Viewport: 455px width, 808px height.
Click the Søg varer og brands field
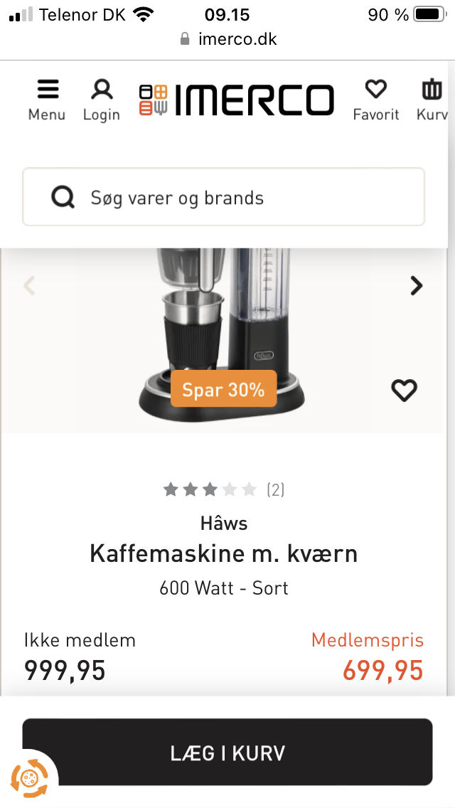coord(242,198)
